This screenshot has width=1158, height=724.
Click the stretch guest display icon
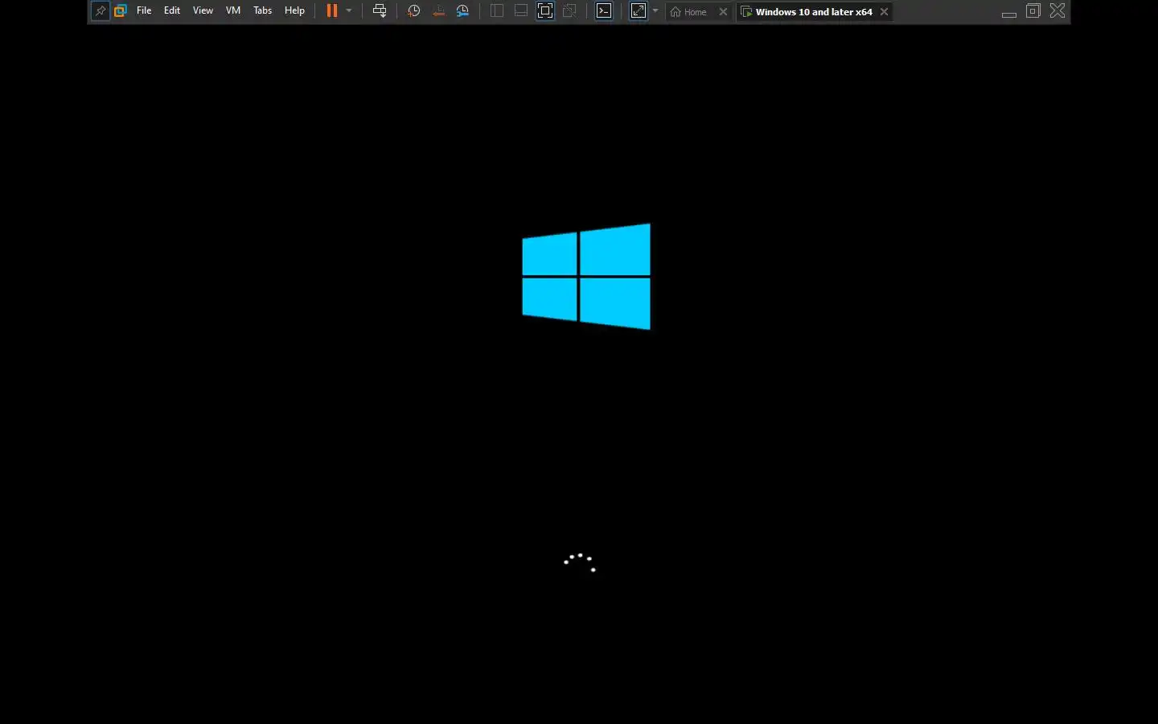(x=639, y=11)
